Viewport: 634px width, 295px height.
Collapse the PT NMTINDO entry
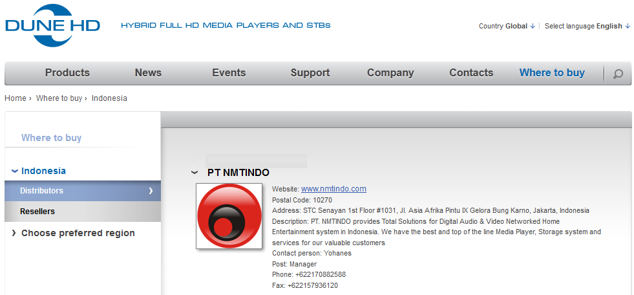(x=195, y=173)
